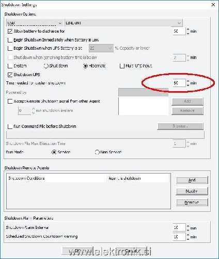Image resolution: width=219 pixels, height=259 pixels.
Task: Enable Accept Remote Shutdown signal from other Agent
Action: 10,101
